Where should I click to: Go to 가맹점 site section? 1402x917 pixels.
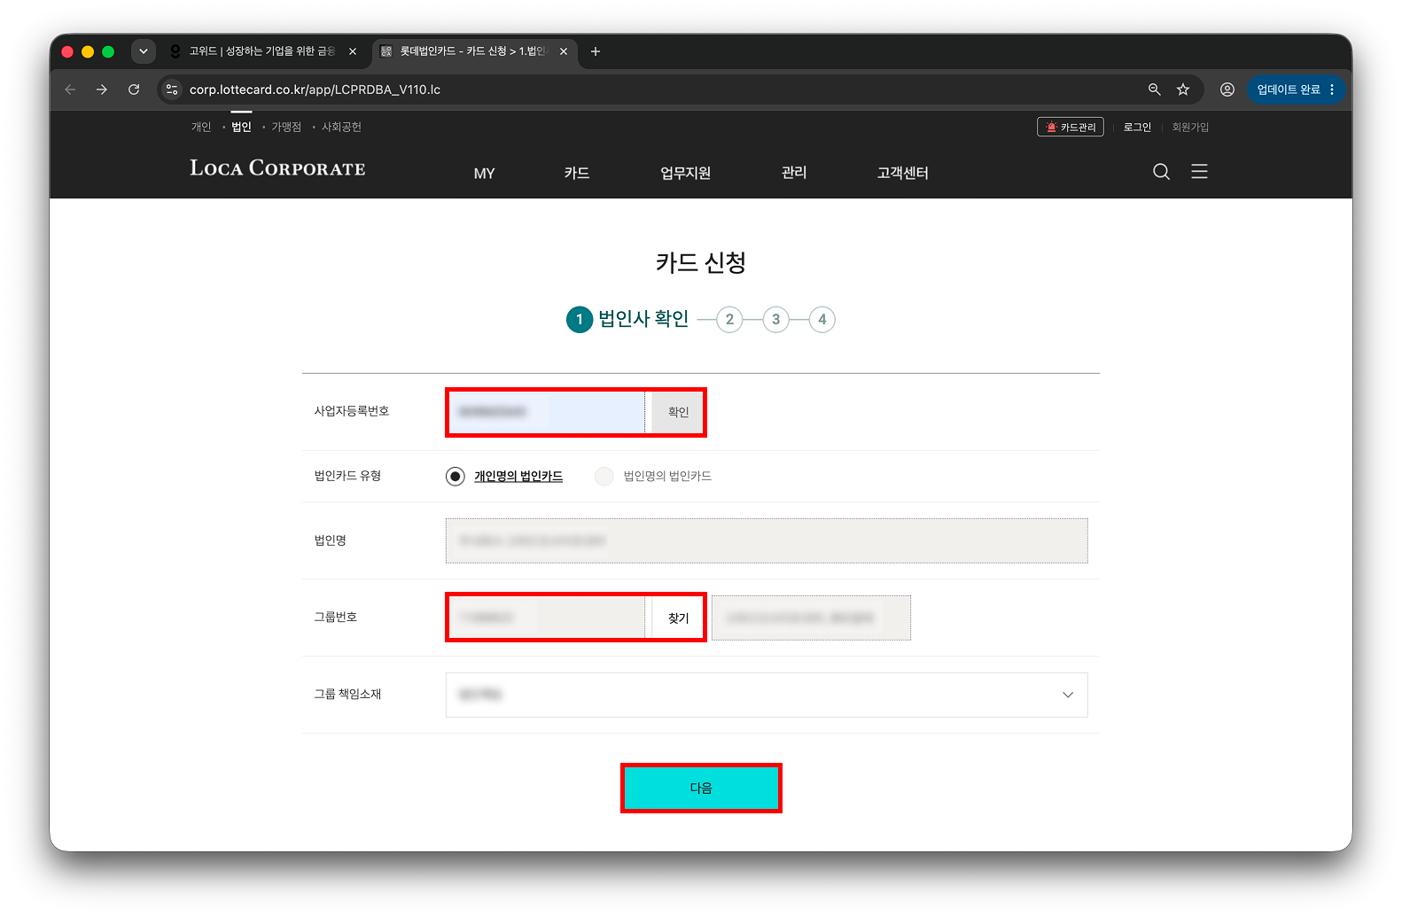coord(286,127)
